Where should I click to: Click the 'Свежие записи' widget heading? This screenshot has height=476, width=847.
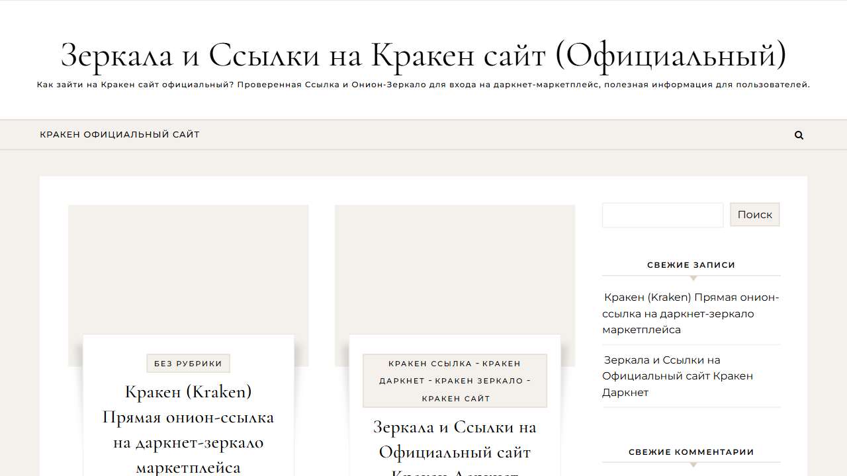tap(691, 265)
